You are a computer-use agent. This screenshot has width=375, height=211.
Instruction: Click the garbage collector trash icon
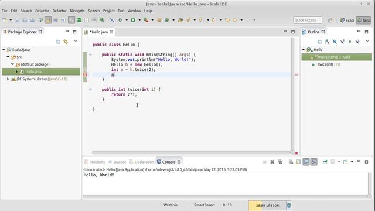coord(289,206)
